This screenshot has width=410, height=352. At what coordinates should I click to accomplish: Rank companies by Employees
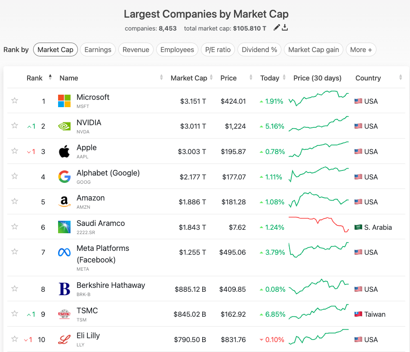click(x=177, y=49)
